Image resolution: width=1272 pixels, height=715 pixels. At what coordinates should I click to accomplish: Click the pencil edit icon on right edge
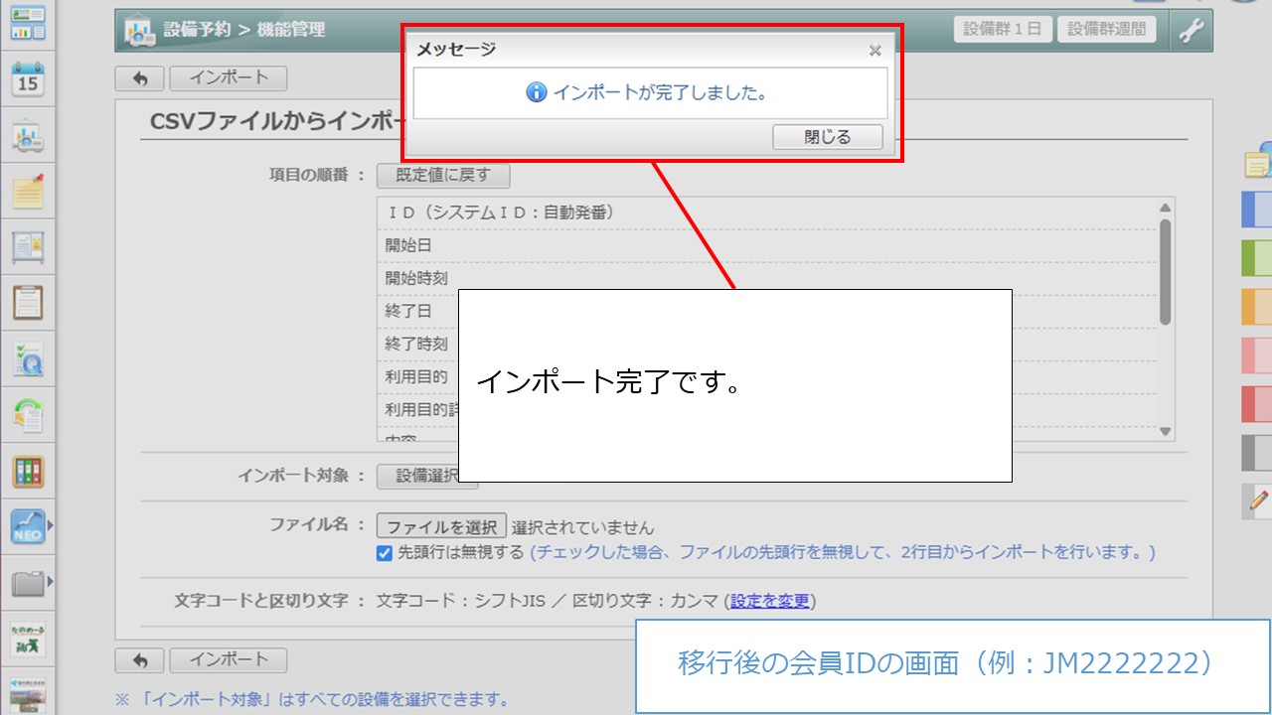click(1259, 501)
